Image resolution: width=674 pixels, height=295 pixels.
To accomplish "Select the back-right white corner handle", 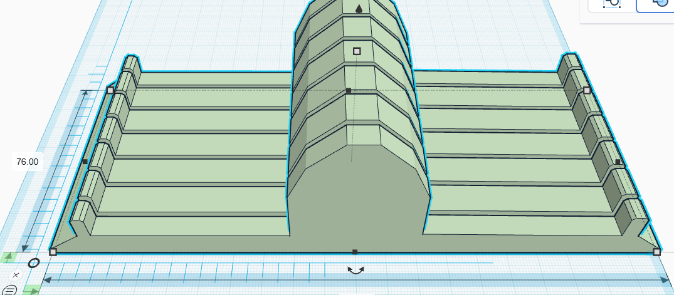I will coord(587,90).
